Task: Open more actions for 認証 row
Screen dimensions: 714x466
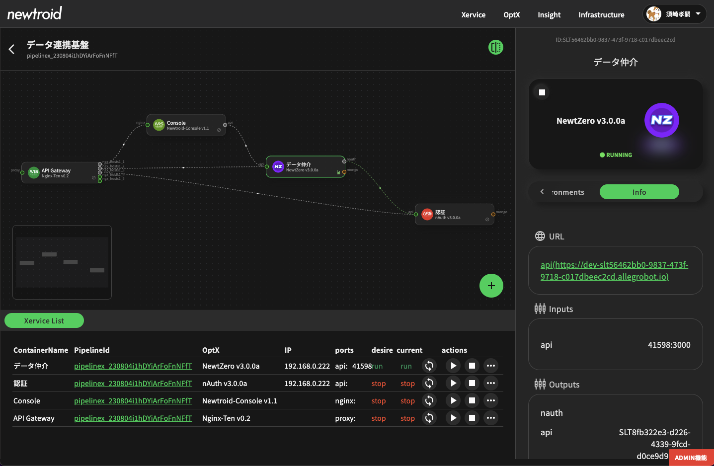Action: 491,383
